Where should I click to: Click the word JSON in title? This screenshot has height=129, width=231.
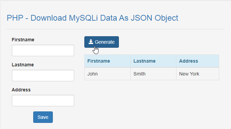point(142,18)
